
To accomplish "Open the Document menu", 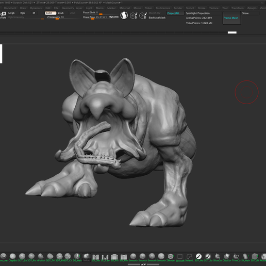I will pos(10,8).
